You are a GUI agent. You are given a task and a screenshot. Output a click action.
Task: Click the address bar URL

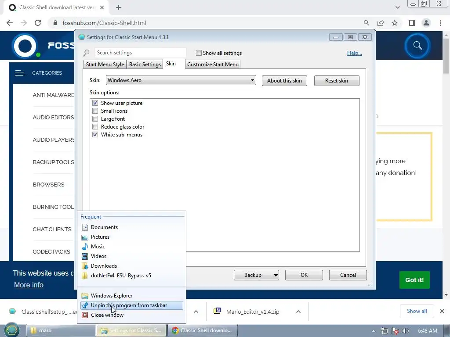(104, 23)
